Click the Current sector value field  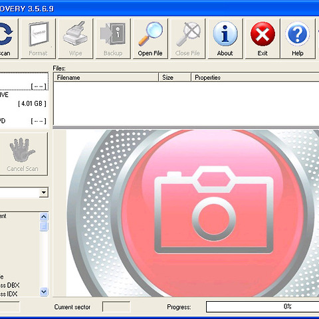tap(116, 307)
